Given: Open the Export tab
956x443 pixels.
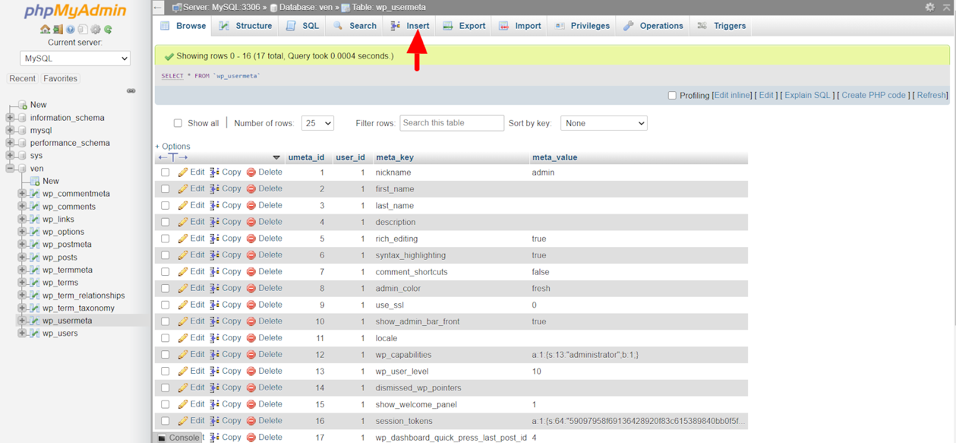Looking at the screenshot, I should [464, 26].
